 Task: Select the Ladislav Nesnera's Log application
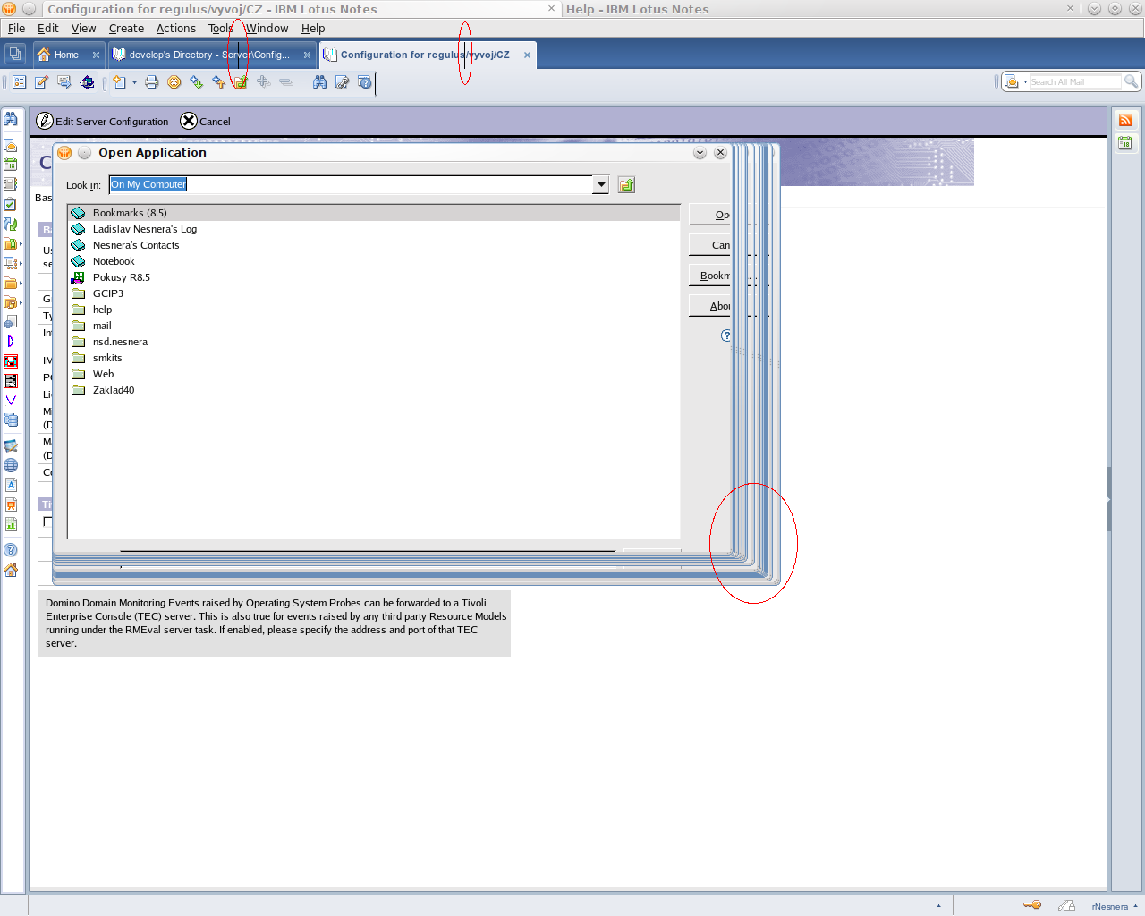point(144,229)
